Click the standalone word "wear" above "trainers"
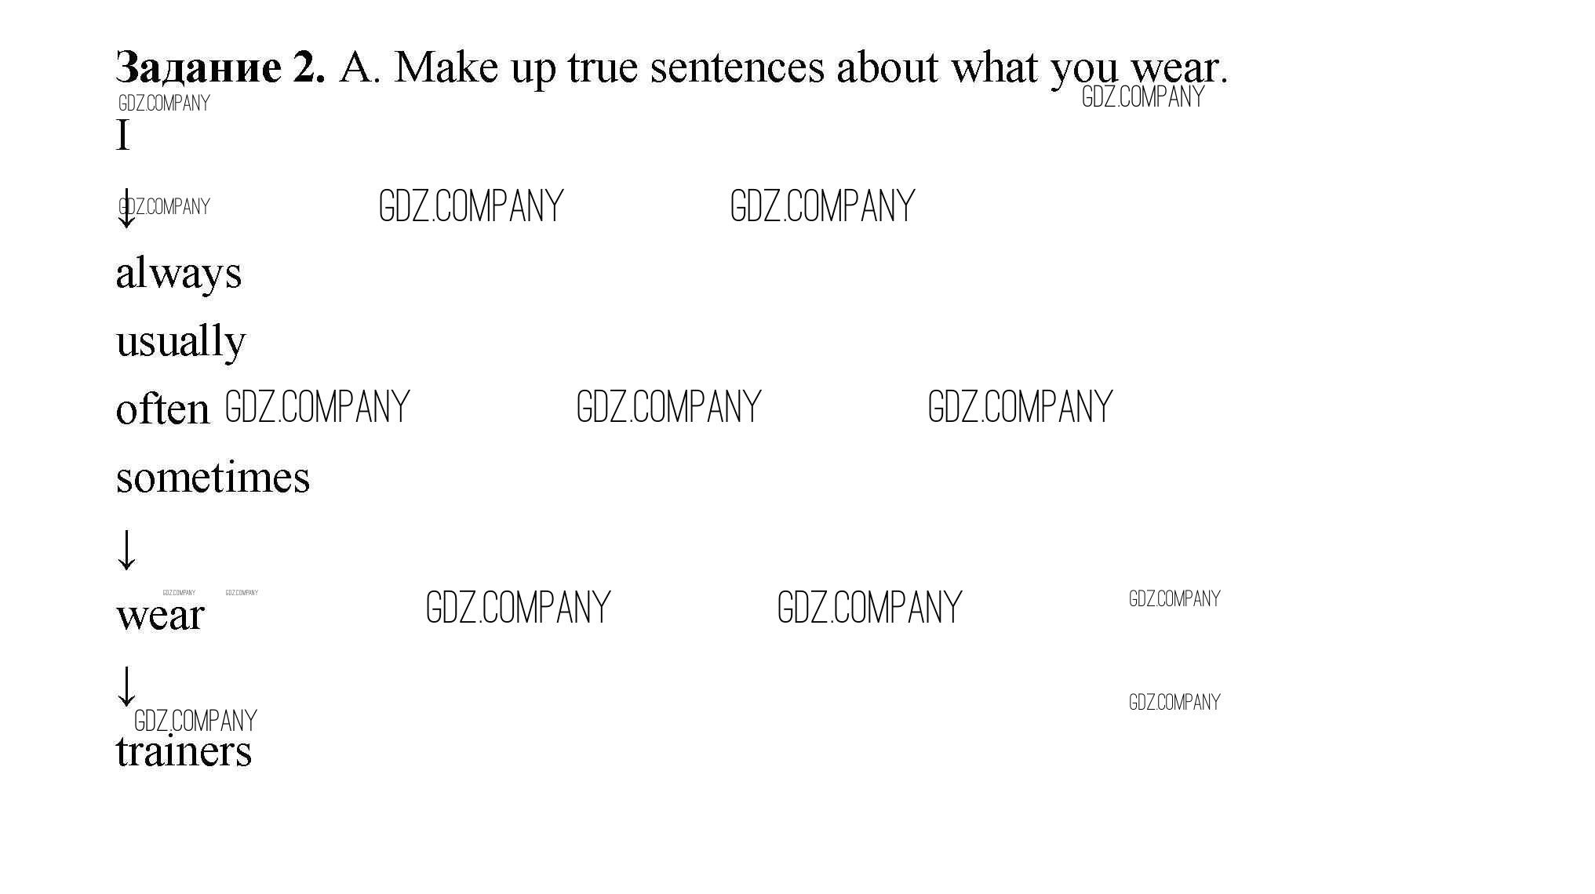This screenshot has width=1595, height=894. tap(160, 615)
